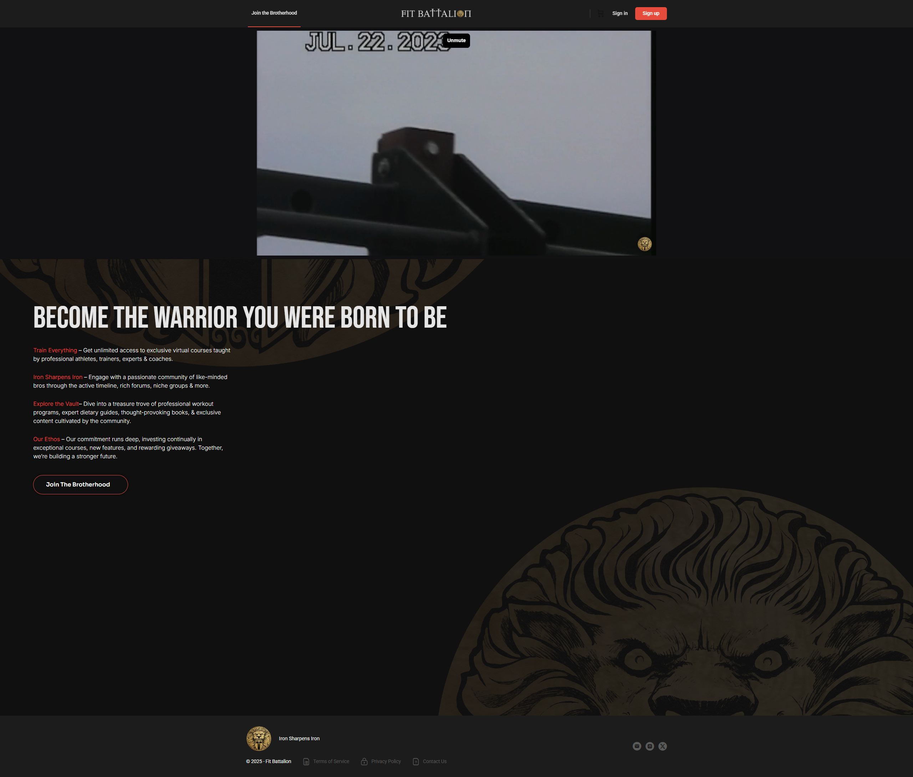The width and height of the screenshot is (913, 777).
Task: Click the footer 'Iron Sharpens Iron' tagline
Action: (x=299, y=739)
